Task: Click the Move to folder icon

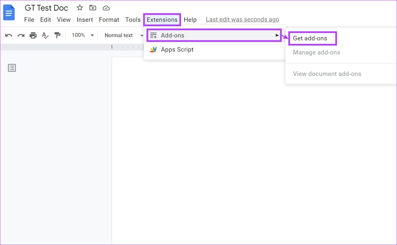Action: [93, 8]
